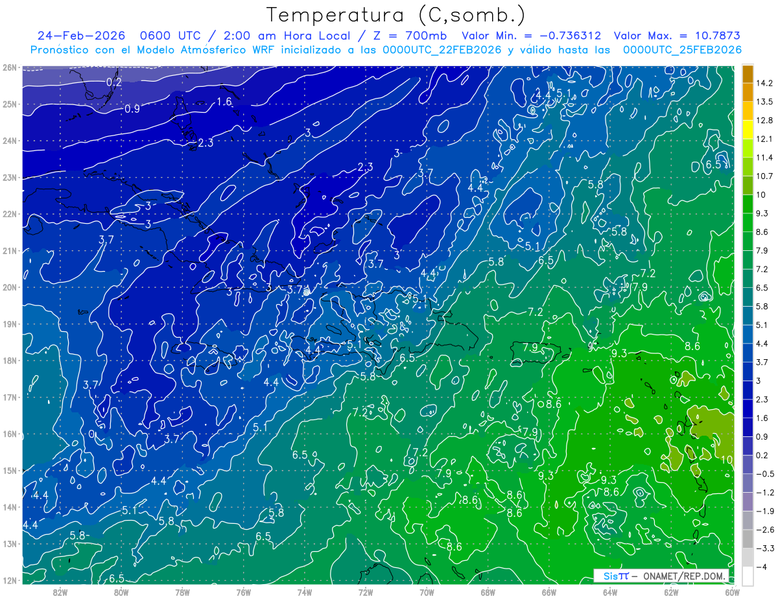Click the '16N' latitude axis label
Viewport: 778px width, 601px height.
(x=10, y=434)
